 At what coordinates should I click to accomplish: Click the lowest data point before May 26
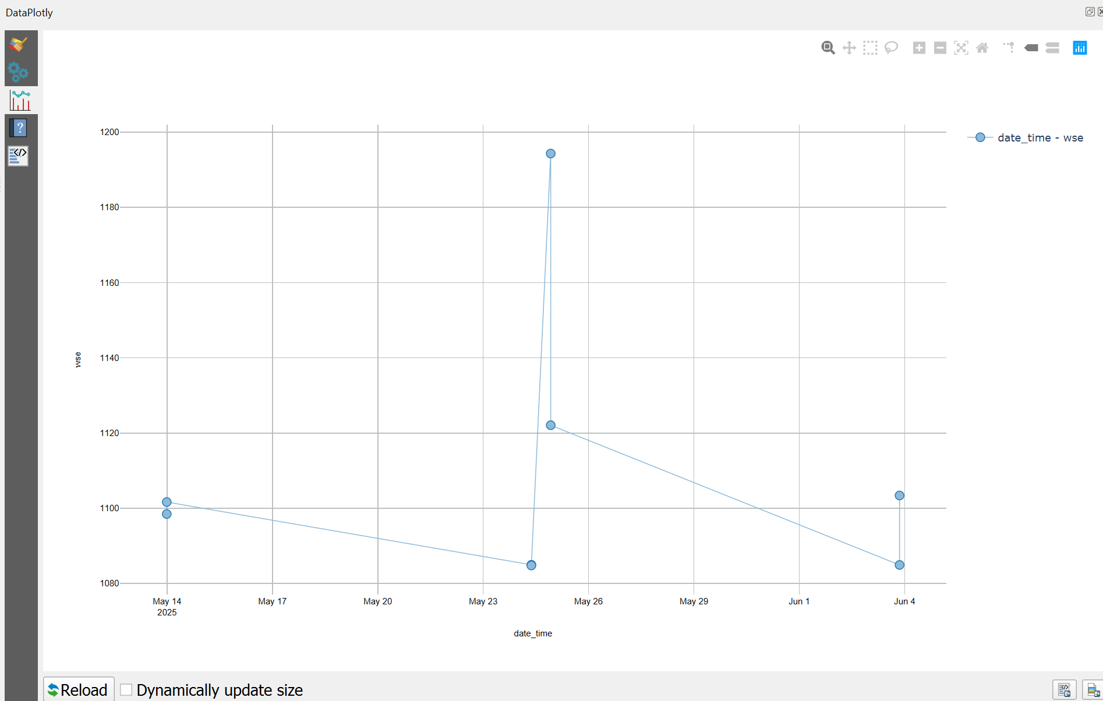pyautogui.click(x=531, y=565)
